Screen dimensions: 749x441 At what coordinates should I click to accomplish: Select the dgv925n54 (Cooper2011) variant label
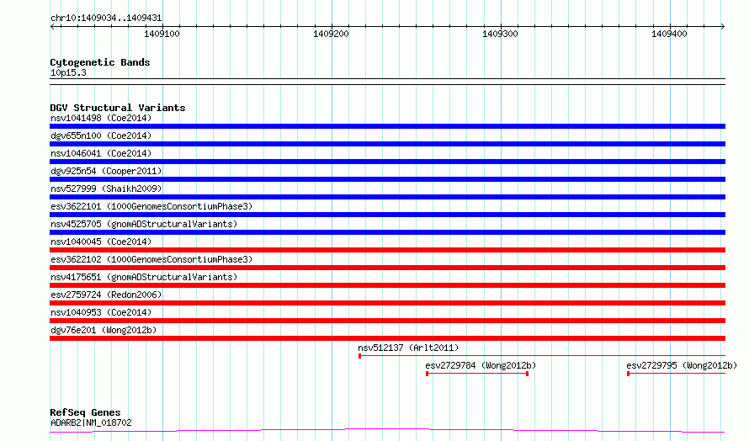106,171
